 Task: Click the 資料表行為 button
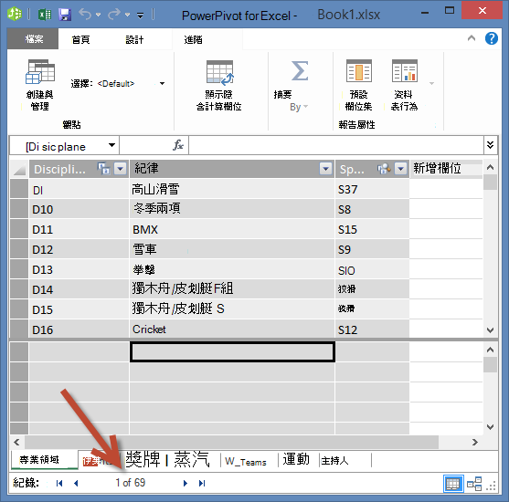click(x=404, y=85)
